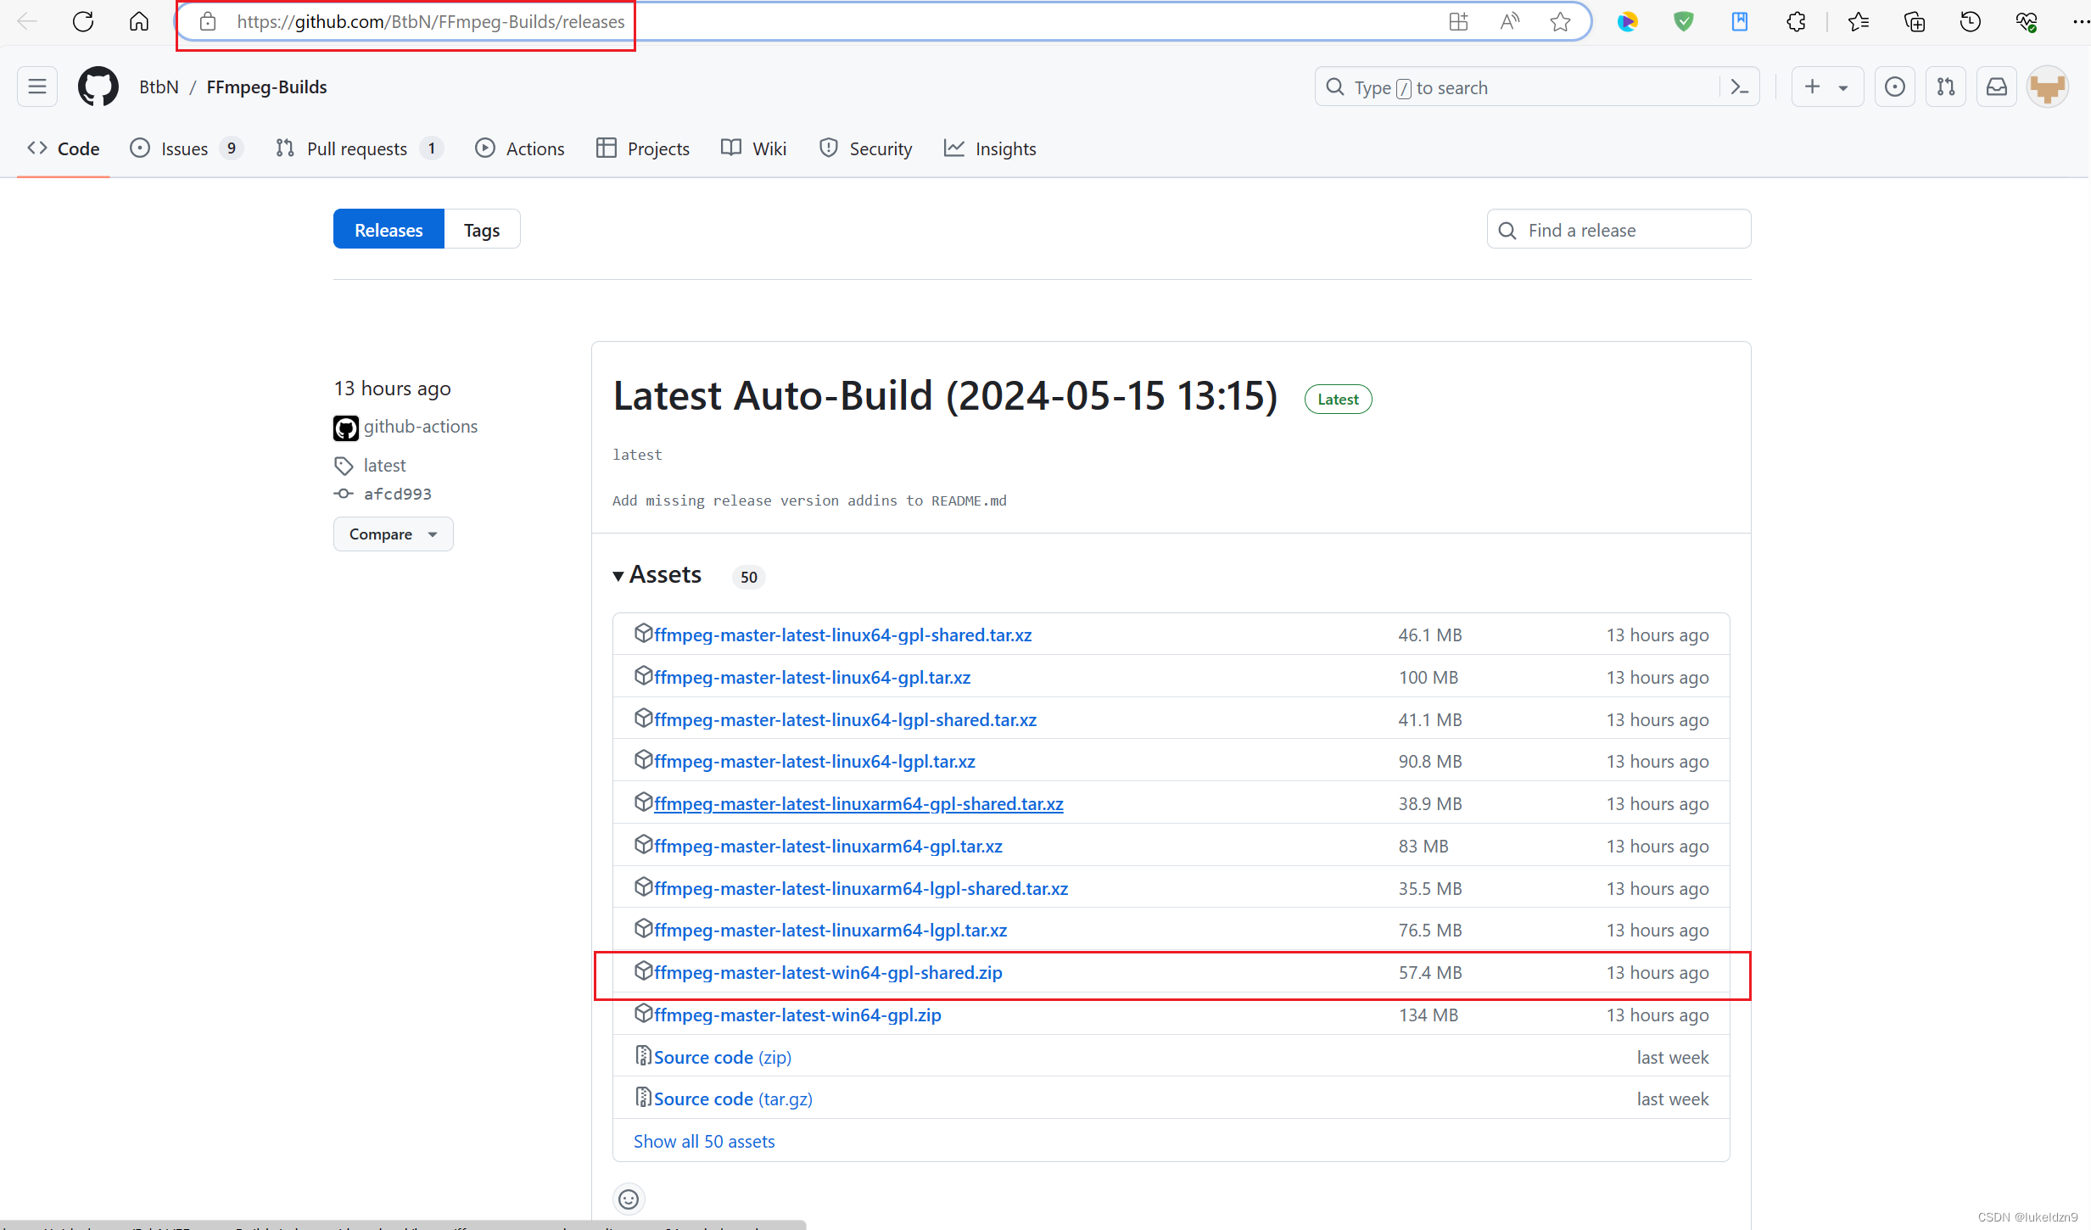The image size is (2091, 1230).
Task: Download ffmpeg-master-latest-linuxarm64-lgpl-shared.tar.xz
Action: (x=861, y=888)
